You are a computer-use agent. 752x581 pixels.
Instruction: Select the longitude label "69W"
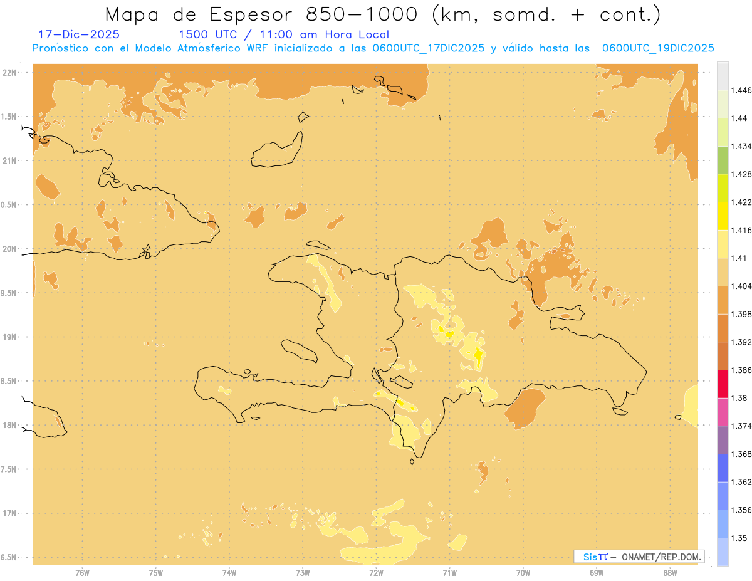(597, 573)
